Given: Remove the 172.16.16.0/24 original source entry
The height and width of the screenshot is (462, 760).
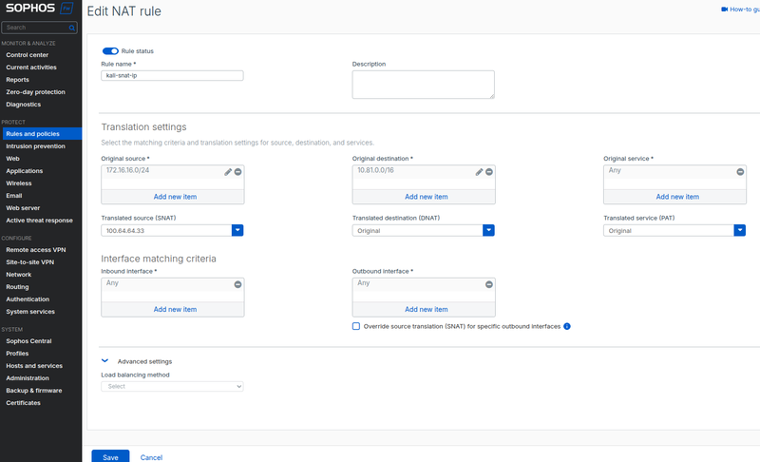Looking at the screenshot, I should [x=238, y=172].
